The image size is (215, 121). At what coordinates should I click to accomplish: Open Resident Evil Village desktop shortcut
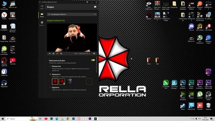(x=166, y=16)
